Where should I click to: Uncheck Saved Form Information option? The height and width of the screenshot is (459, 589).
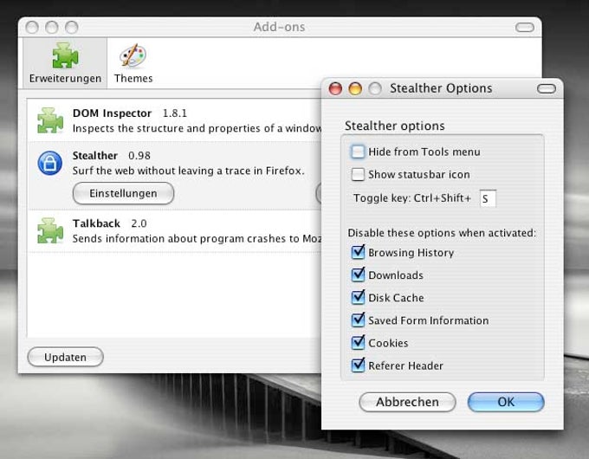pos(358,320)
